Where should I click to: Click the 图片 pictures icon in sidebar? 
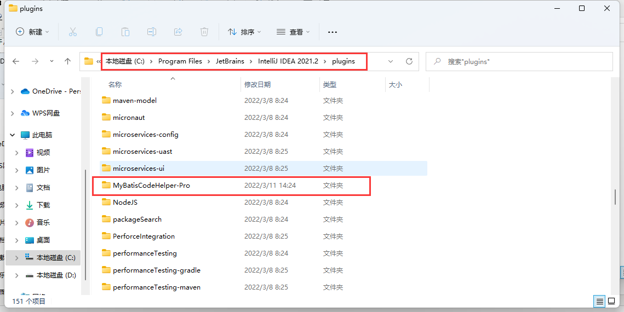[x=30, y=170]
